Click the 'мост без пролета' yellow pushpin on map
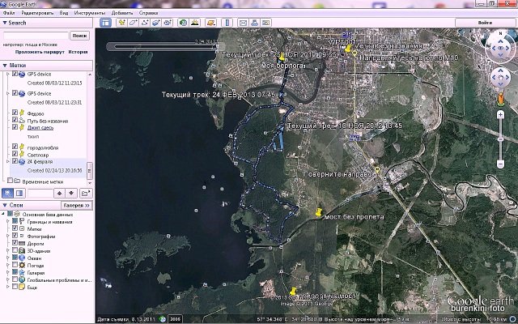 pyautogui.click(x=318, y=212)
